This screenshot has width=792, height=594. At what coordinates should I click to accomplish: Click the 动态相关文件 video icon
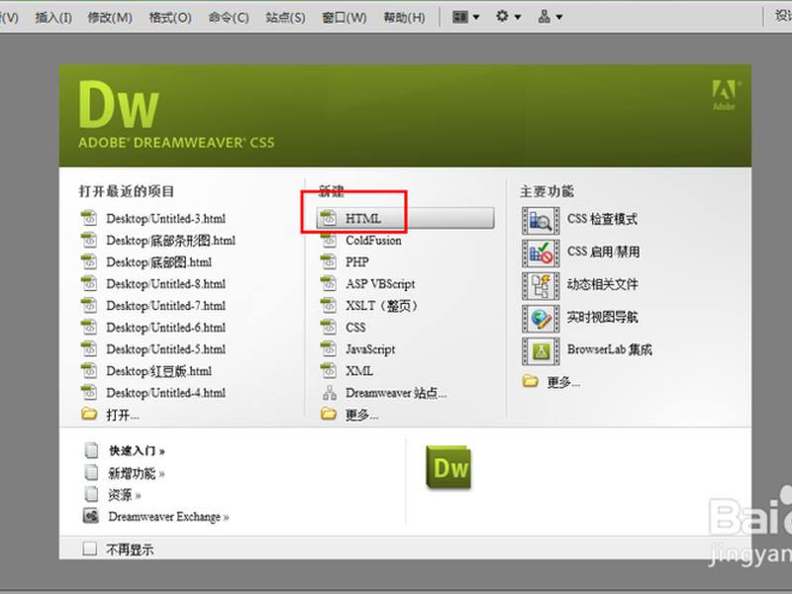541,286
